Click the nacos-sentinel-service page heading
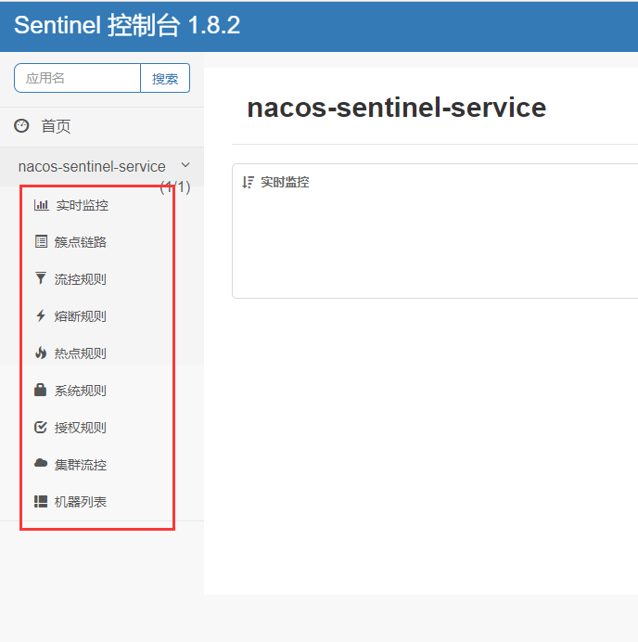This screenshot has height=642, width=638. click(x=397, y=108)
